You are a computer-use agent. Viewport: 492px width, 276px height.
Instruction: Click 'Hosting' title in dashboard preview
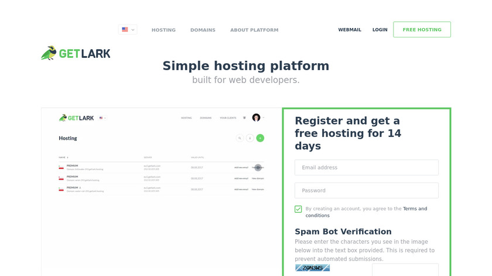[68, 138]
